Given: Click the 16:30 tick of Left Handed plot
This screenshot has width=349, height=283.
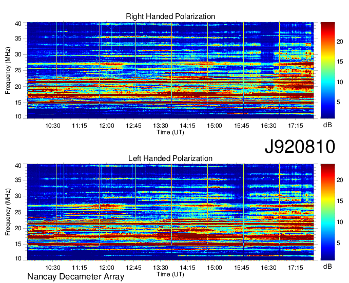Looking at the screenshot, I should (268, 268).
